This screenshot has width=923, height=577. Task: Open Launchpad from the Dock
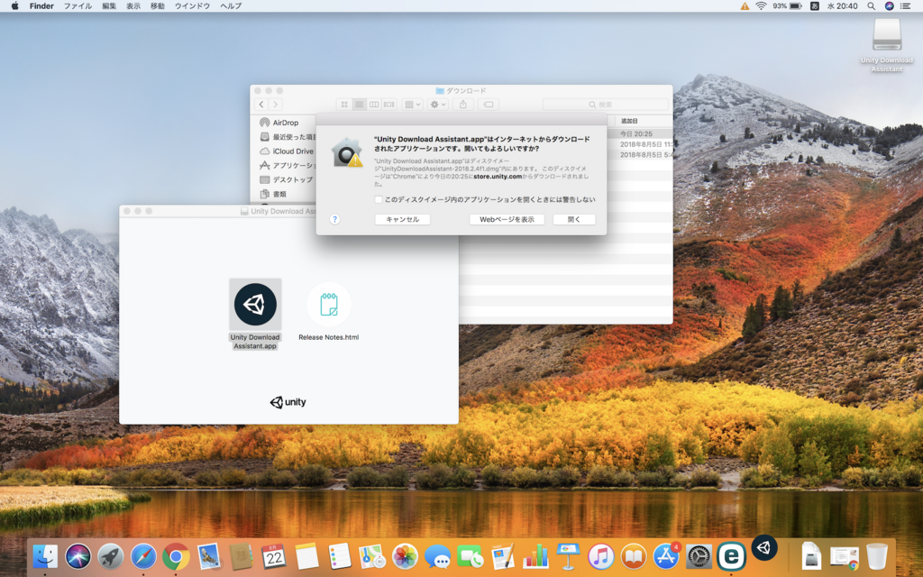pos(111,556)
